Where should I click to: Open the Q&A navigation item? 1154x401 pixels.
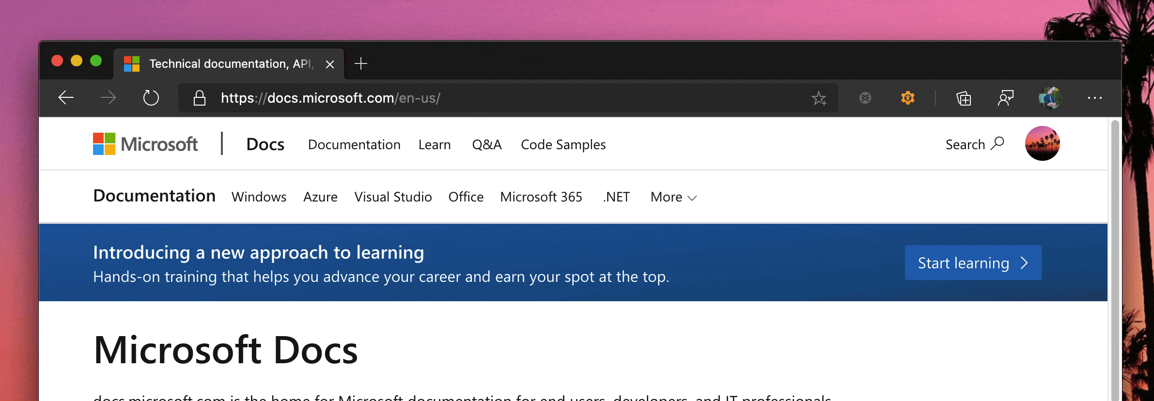click(x=487, y=144)
